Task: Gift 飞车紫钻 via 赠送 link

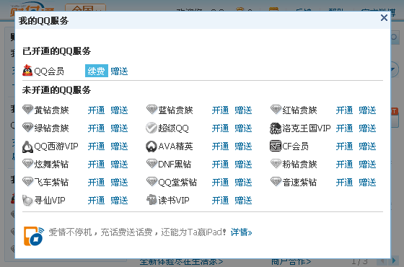Action: point(119,183)
